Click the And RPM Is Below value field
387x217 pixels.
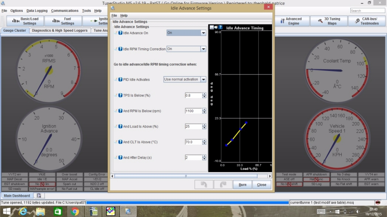click(193, 111)
